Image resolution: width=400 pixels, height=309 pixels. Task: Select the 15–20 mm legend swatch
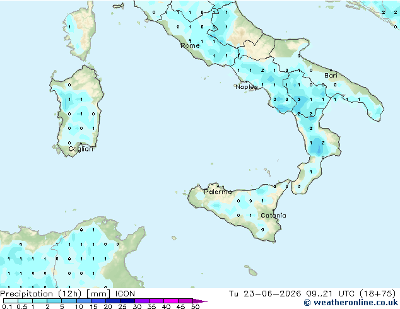coord(98,301)
